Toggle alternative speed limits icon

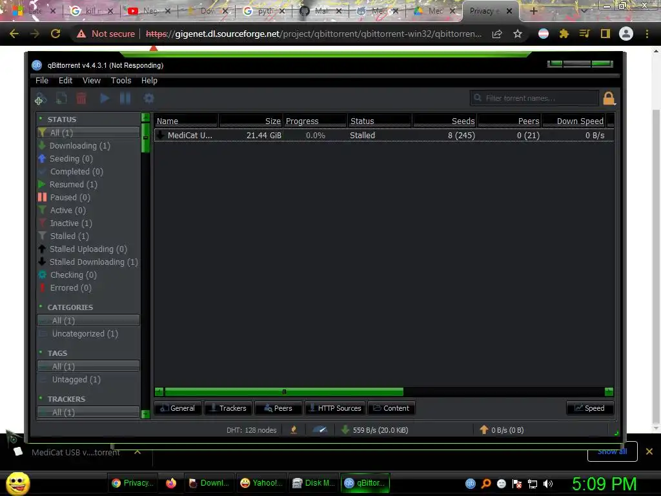click(320, 429)
